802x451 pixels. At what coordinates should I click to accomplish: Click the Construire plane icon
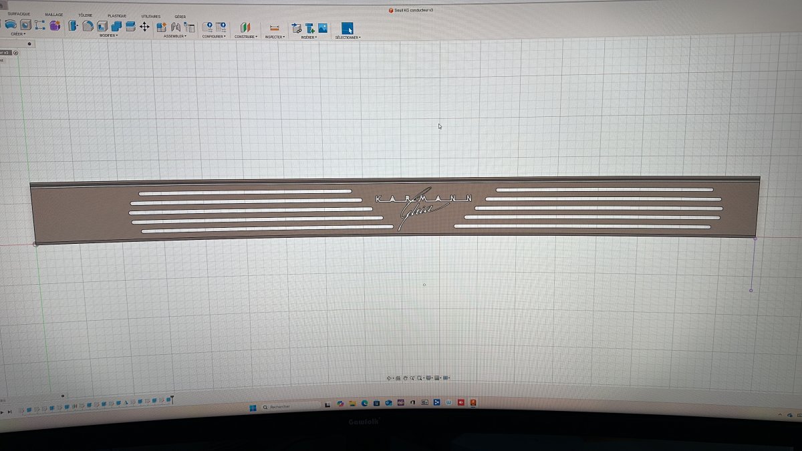(x=245, y=27)
